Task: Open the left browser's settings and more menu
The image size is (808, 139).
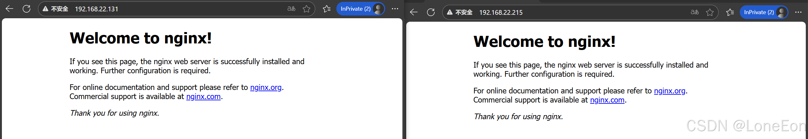Action: click(x=395, y=9)
